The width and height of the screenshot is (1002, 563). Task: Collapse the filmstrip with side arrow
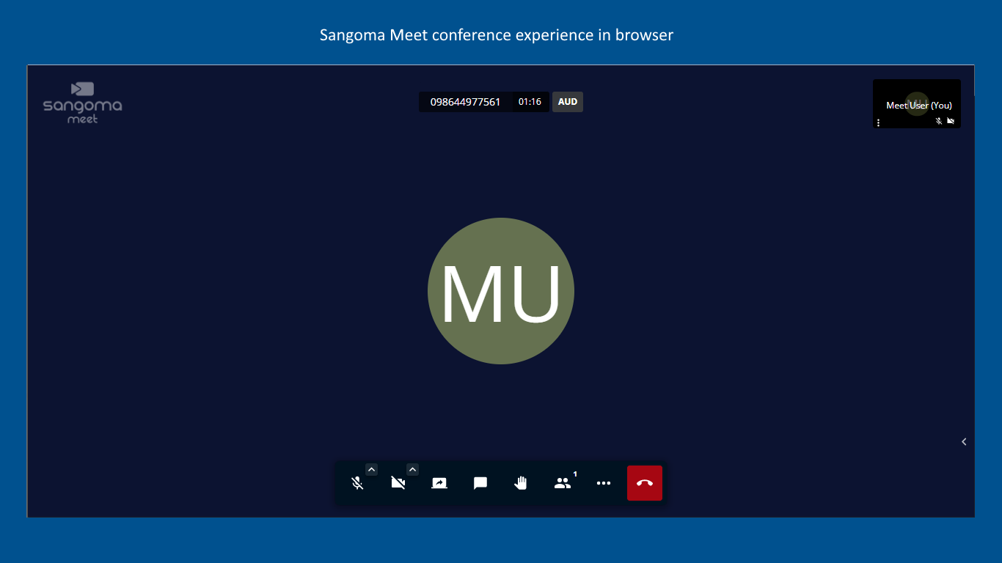coord(964,441)
